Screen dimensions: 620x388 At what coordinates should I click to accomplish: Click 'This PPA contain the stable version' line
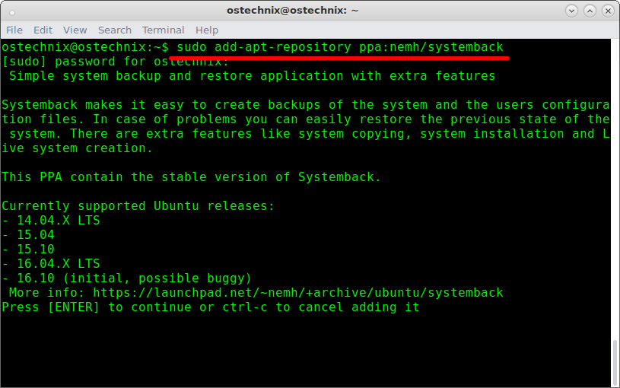191,177
